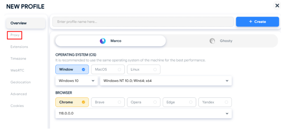Go to the Timezone section

tap(18, 59)
